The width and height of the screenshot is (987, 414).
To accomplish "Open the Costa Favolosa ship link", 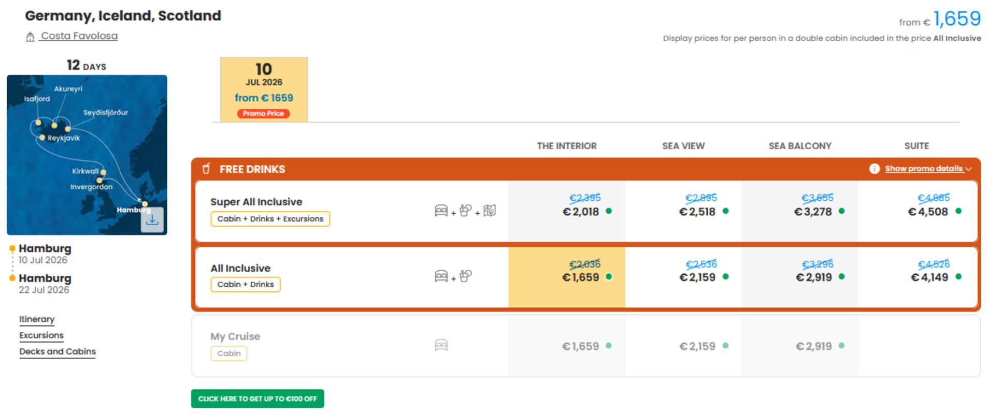I will [79, 36].
